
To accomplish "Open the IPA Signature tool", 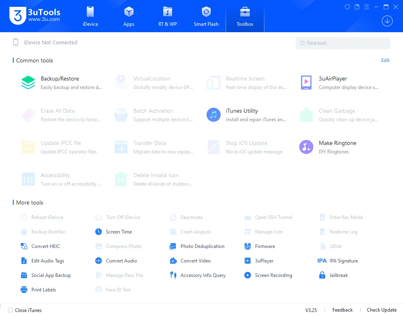I will pyautogui.click(x=343, y=260).
